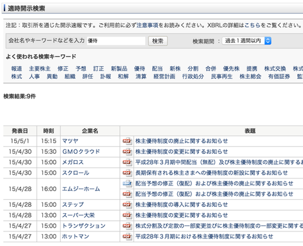
Task: Open company link エムジーホーム
Action: click(x=81, y=189)
